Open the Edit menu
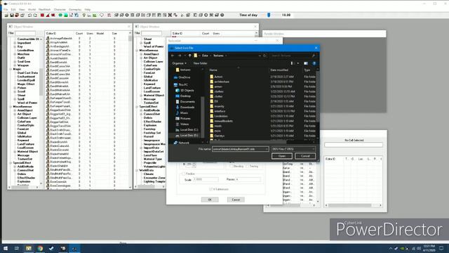The image size is (449, 253). [x=13, y=9]
